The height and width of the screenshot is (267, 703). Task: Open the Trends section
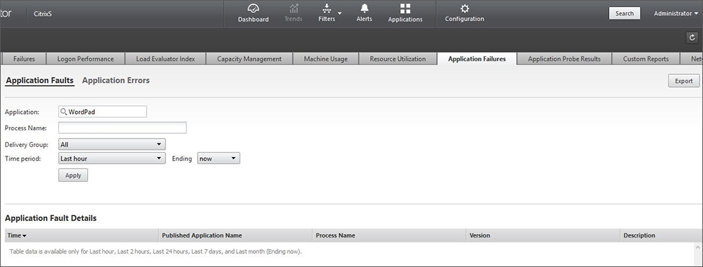293,14
